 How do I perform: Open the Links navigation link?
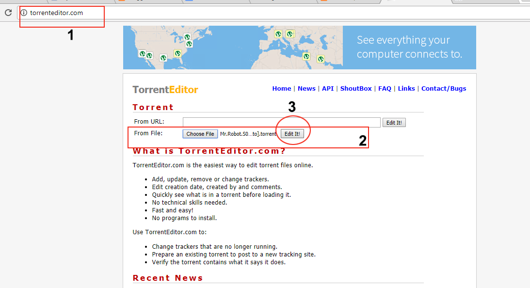click(x=406, y=89)
